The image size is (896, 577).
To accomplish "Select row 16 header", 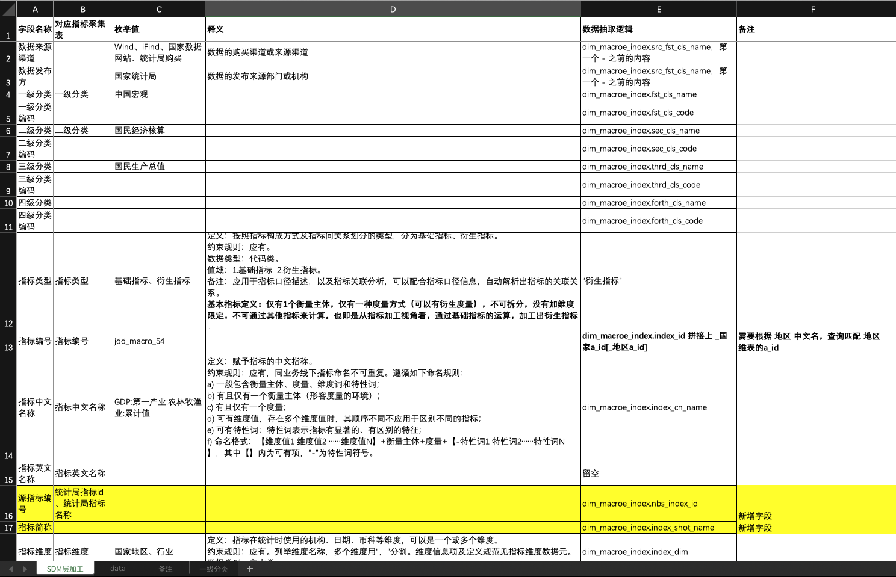I will tap(8, 504).
